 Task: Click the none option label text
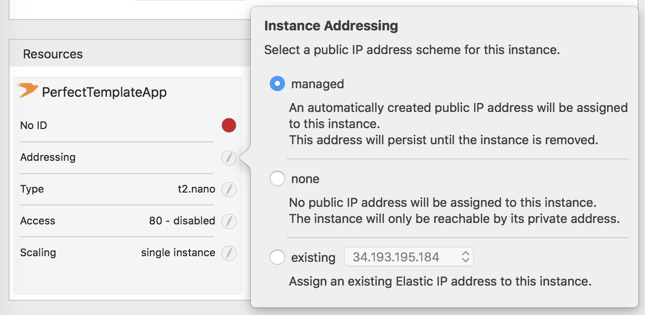tap(305, 179)
